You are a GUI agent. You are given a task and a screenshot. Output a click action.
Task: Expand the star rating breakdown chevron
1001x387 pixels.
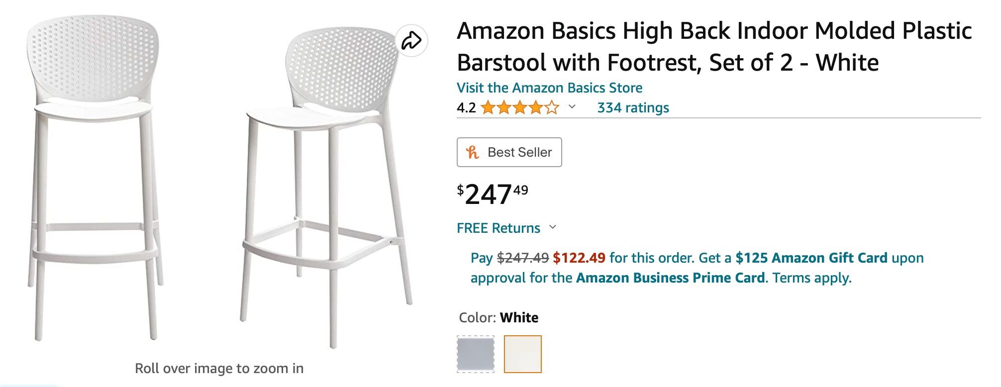(572, 106)
